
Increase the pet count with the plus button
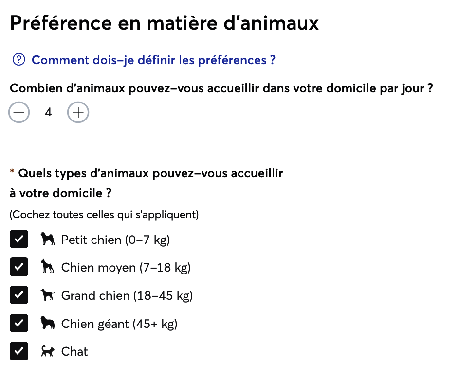pos(78,112)
